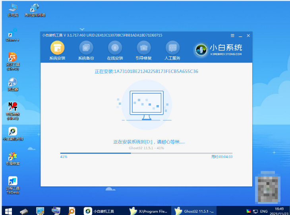Open the Dism++ desktop shortcut

[13, 35]
